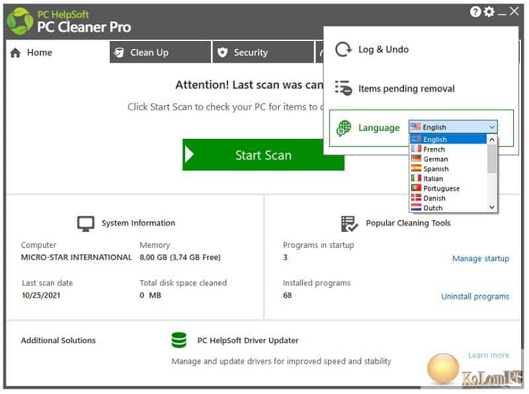Choose French in the language list
The height and width of the screenshot is (394, 529).
[x=448, y=149]
